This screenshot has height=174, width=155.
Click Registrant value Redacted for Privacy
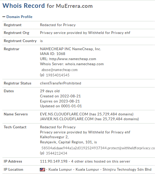pos(58,25)
